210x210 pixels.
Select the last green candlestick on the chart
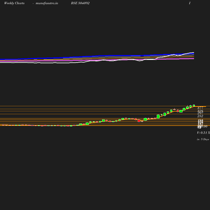point(194,105)
